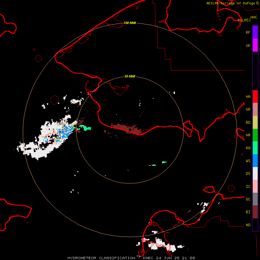
Task: Click the HR heavy rain green swatch
Action: 255,135
